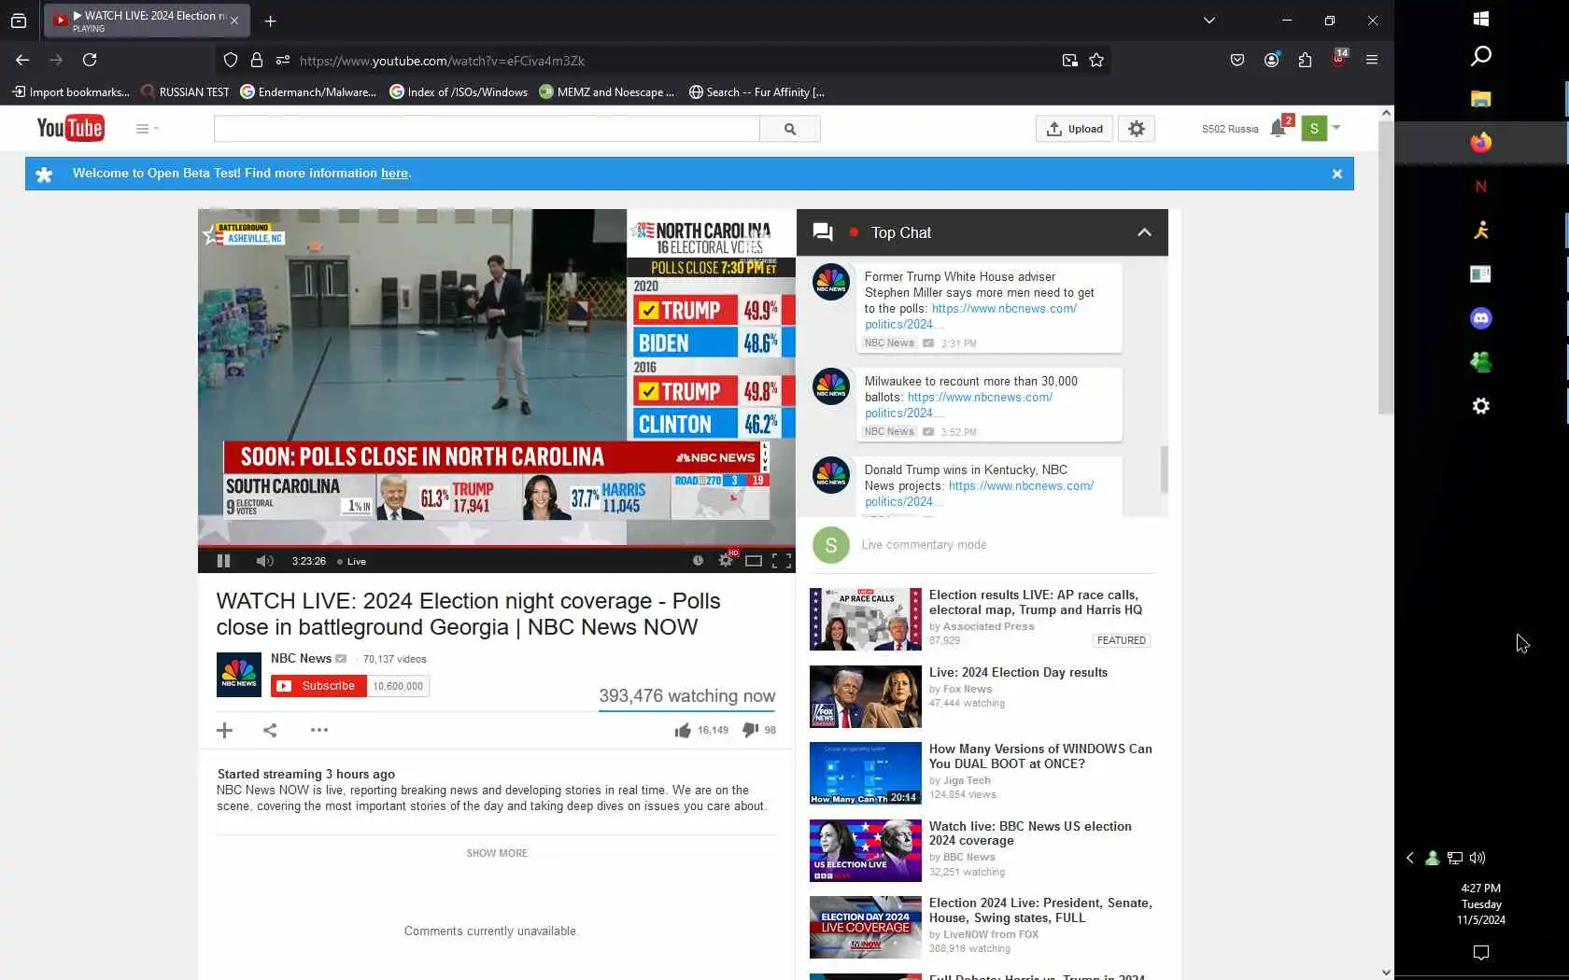Screen dimensions: 1569x980
Task: Click the browser back arrow
Action: tap(22, 60)
